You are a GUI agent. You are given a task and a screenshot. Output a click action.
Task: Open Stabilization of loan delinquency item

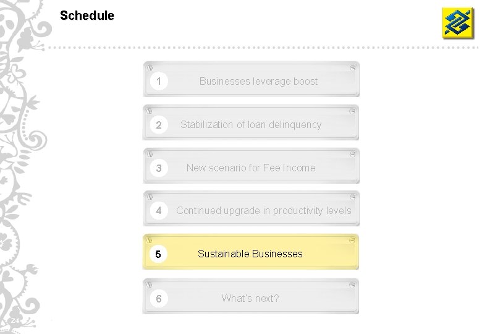pyautogui.click(x=251, y=124)
